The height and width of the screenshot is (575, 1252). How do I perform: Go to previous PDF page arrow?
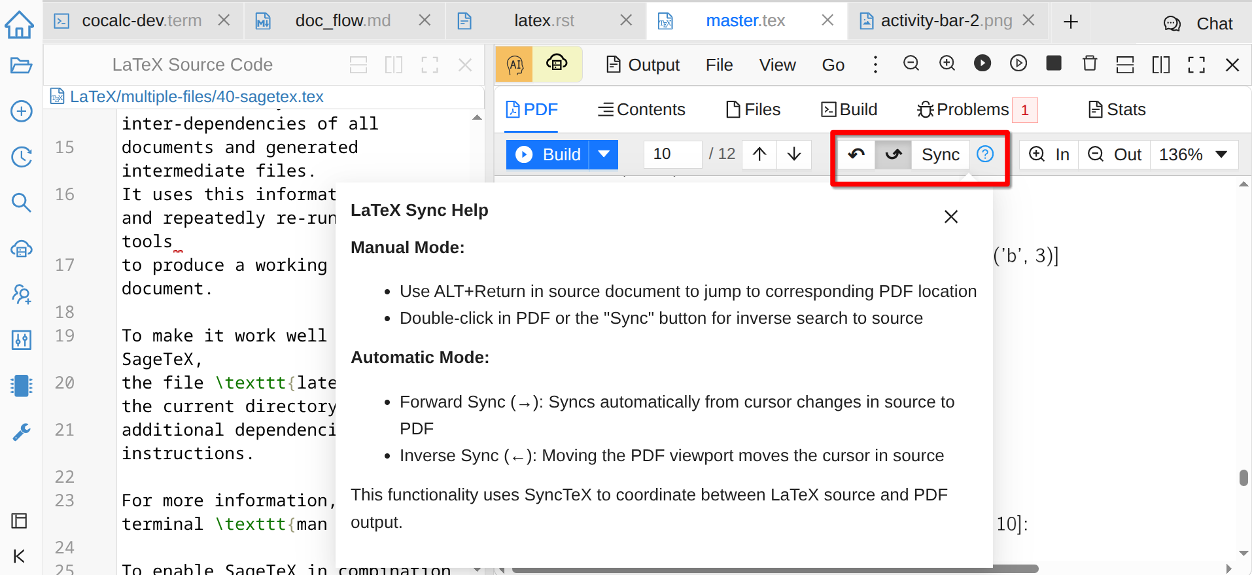[x=759, y=154]
